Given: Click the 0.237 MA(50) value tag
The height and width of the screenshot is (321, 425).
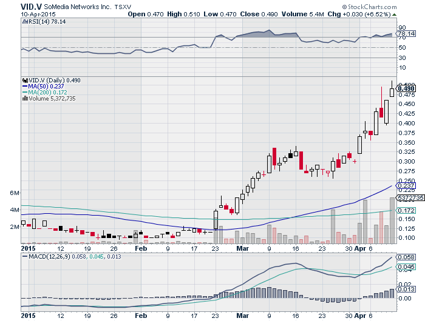Looking at the screenshot, I should click(405, 186).
